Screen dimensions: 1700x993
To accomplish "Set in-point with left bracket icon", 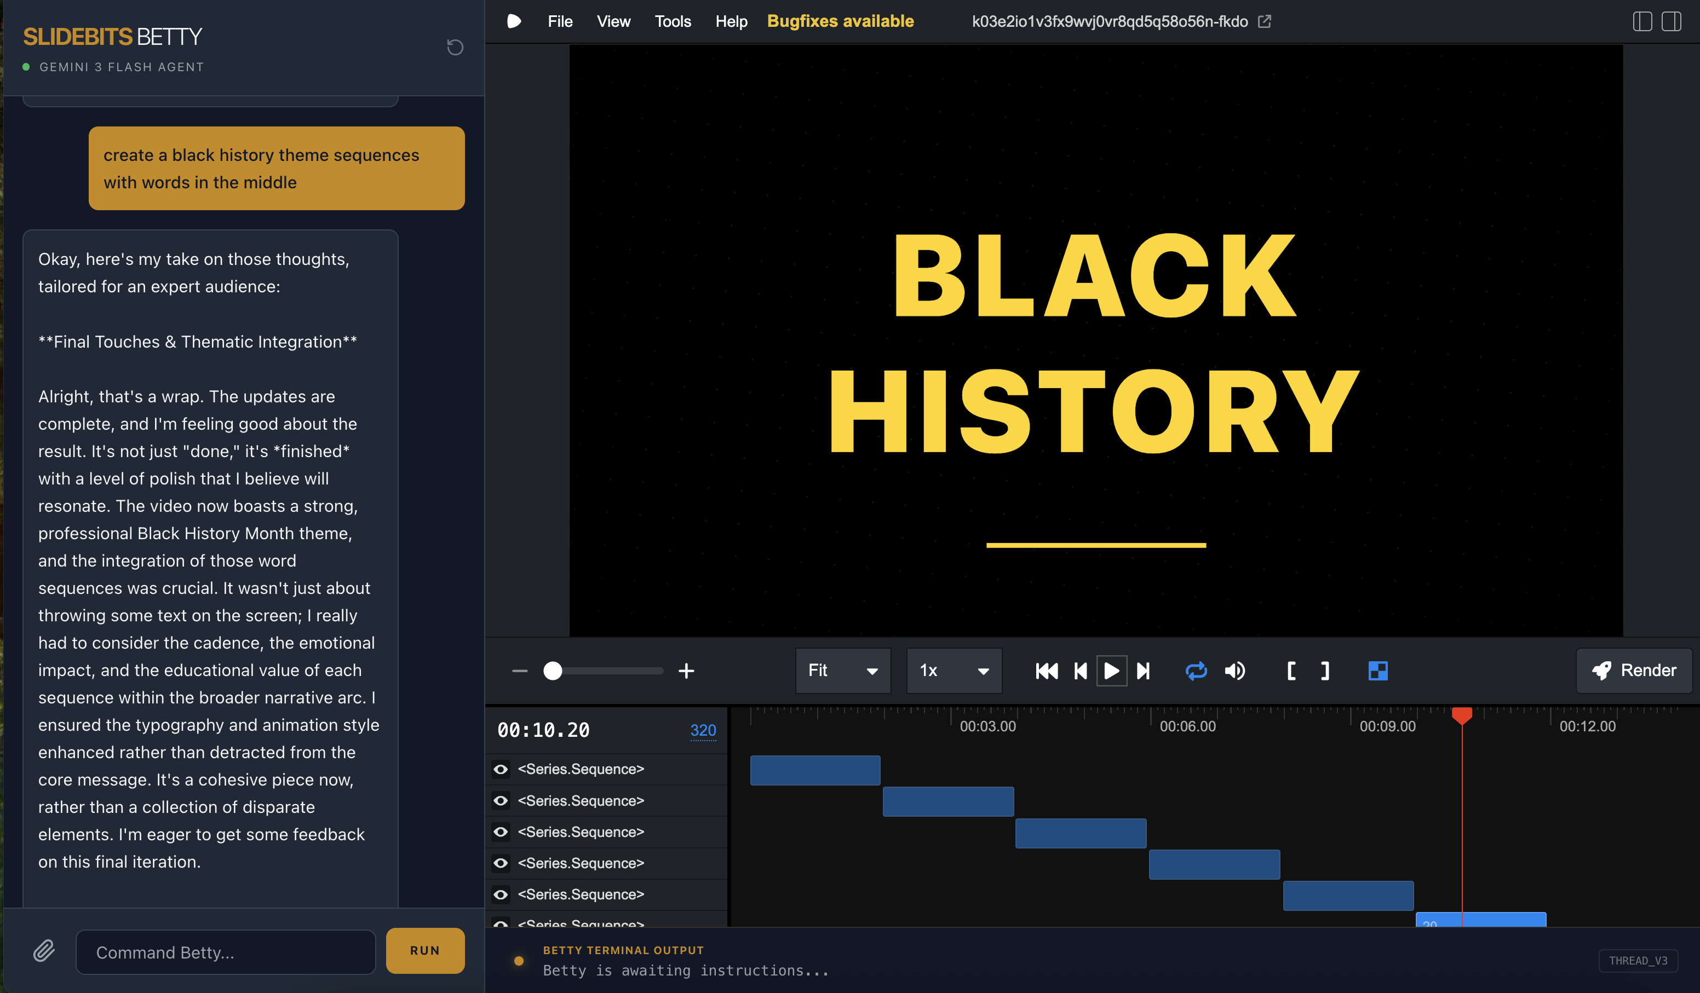I will [1291, 671].
